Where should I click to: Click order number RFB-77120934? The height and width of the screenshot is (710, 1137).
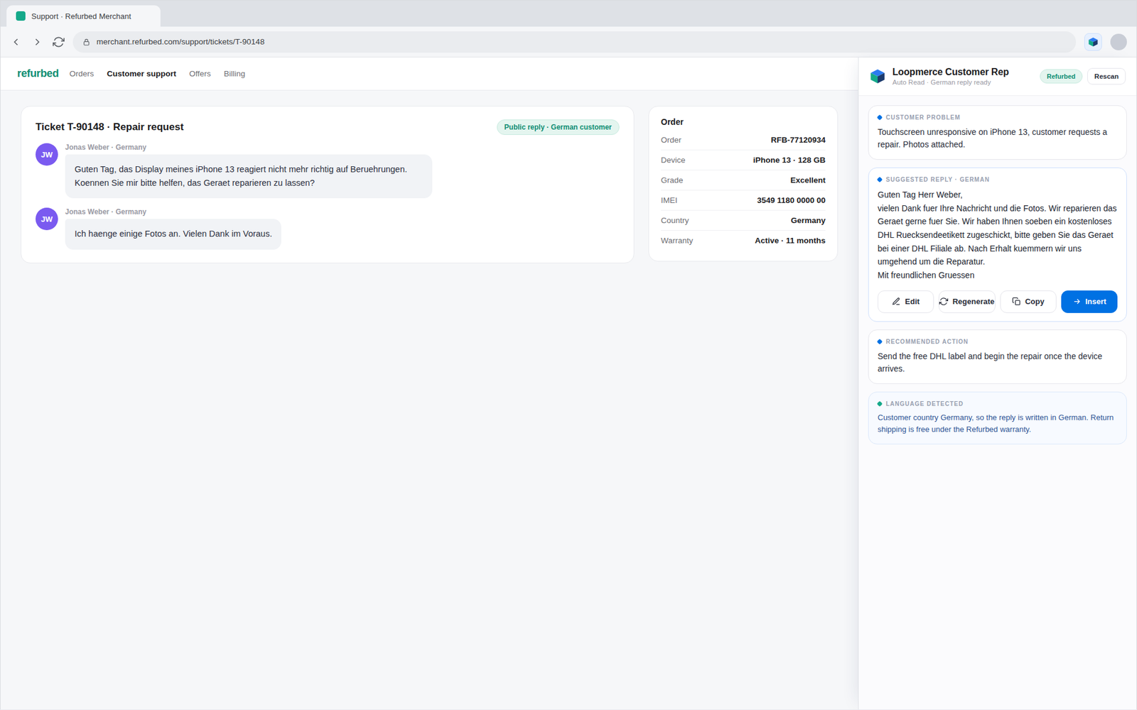[x=798, y=140]
